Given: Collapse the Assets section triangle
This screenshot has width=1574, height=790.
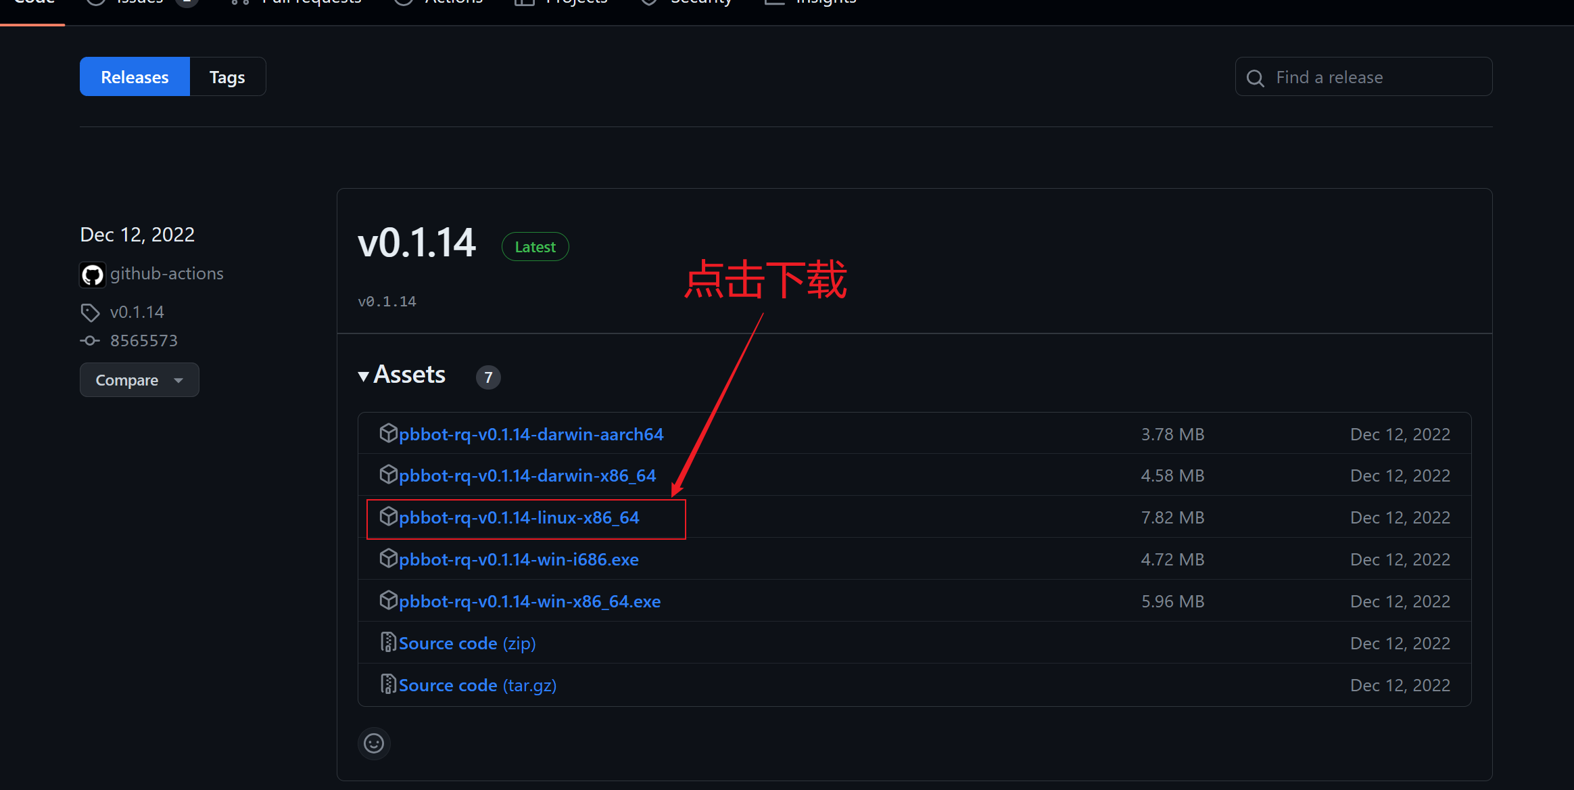Looking at the screenshot, I should (x=364, y=376).
